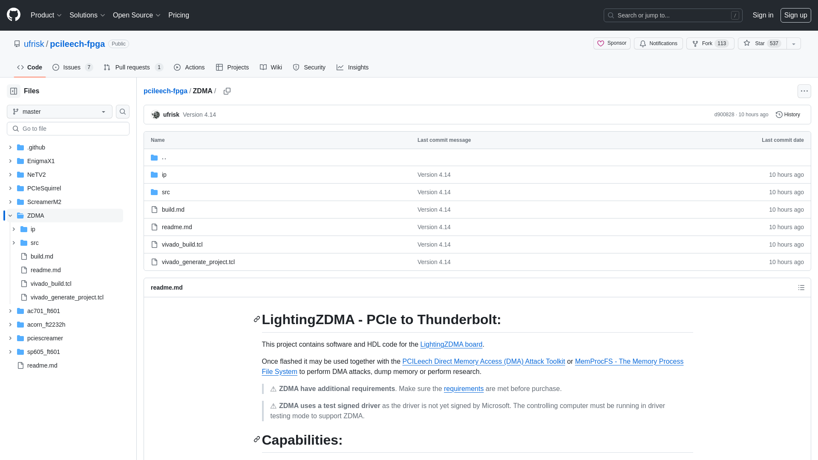Viewport: 818px width, 460px height.
Task: Click Sign in link
Action: [763, 15]
